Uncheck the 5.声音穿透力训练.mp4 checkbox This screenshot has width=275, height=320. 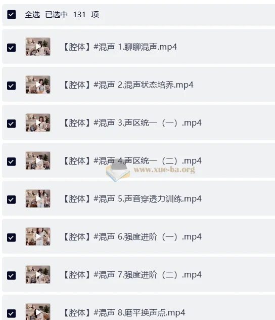click(x=12, y=199)
